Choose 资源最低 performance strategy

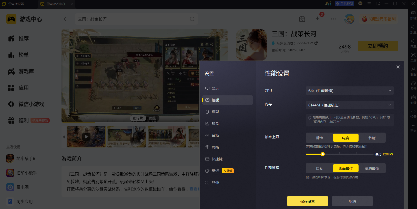372,168
